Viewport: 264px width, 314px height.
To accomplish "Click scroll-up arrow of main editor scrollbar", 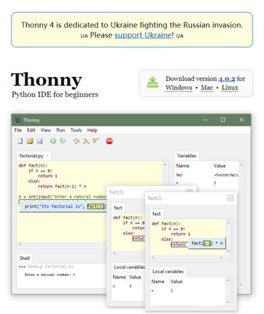I will (165, 165).
